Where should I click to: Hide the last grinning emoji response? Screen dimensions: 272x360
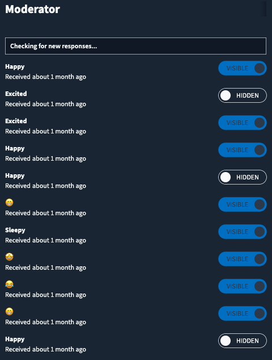(243, 313)
